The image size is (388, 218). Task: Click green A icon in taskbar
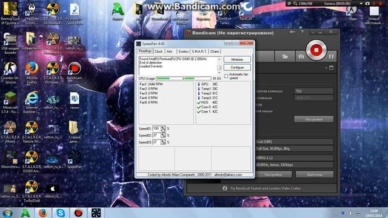click(25, 213)
